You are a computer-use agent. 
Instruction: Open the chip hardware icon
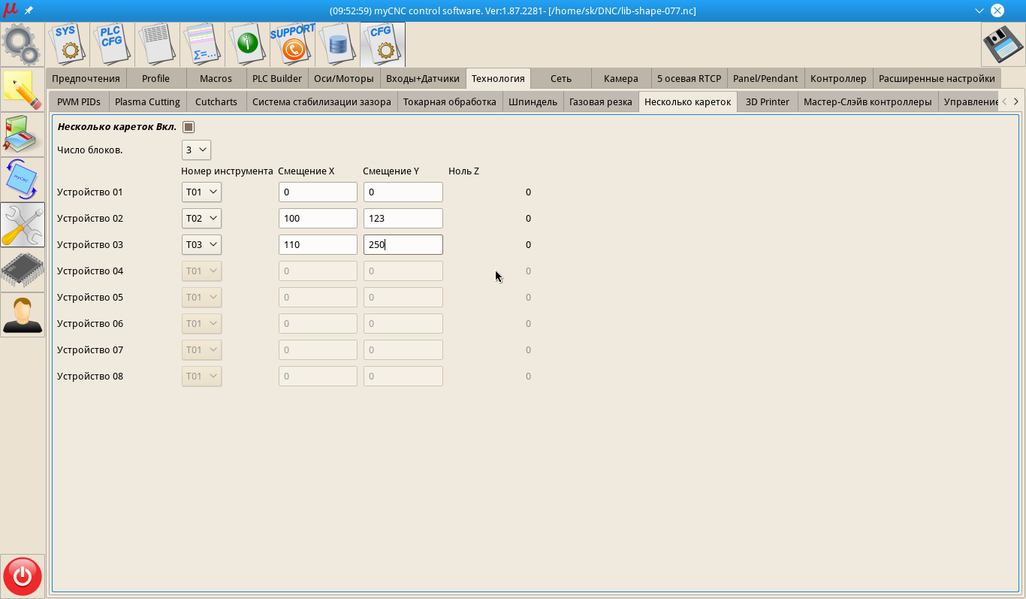[23, 270]
